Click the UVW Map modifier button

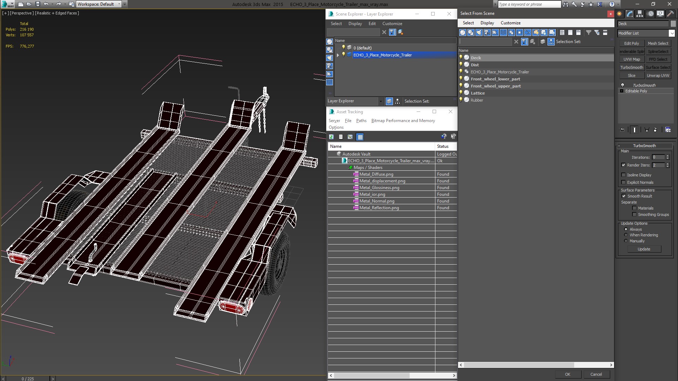[631, 59]
